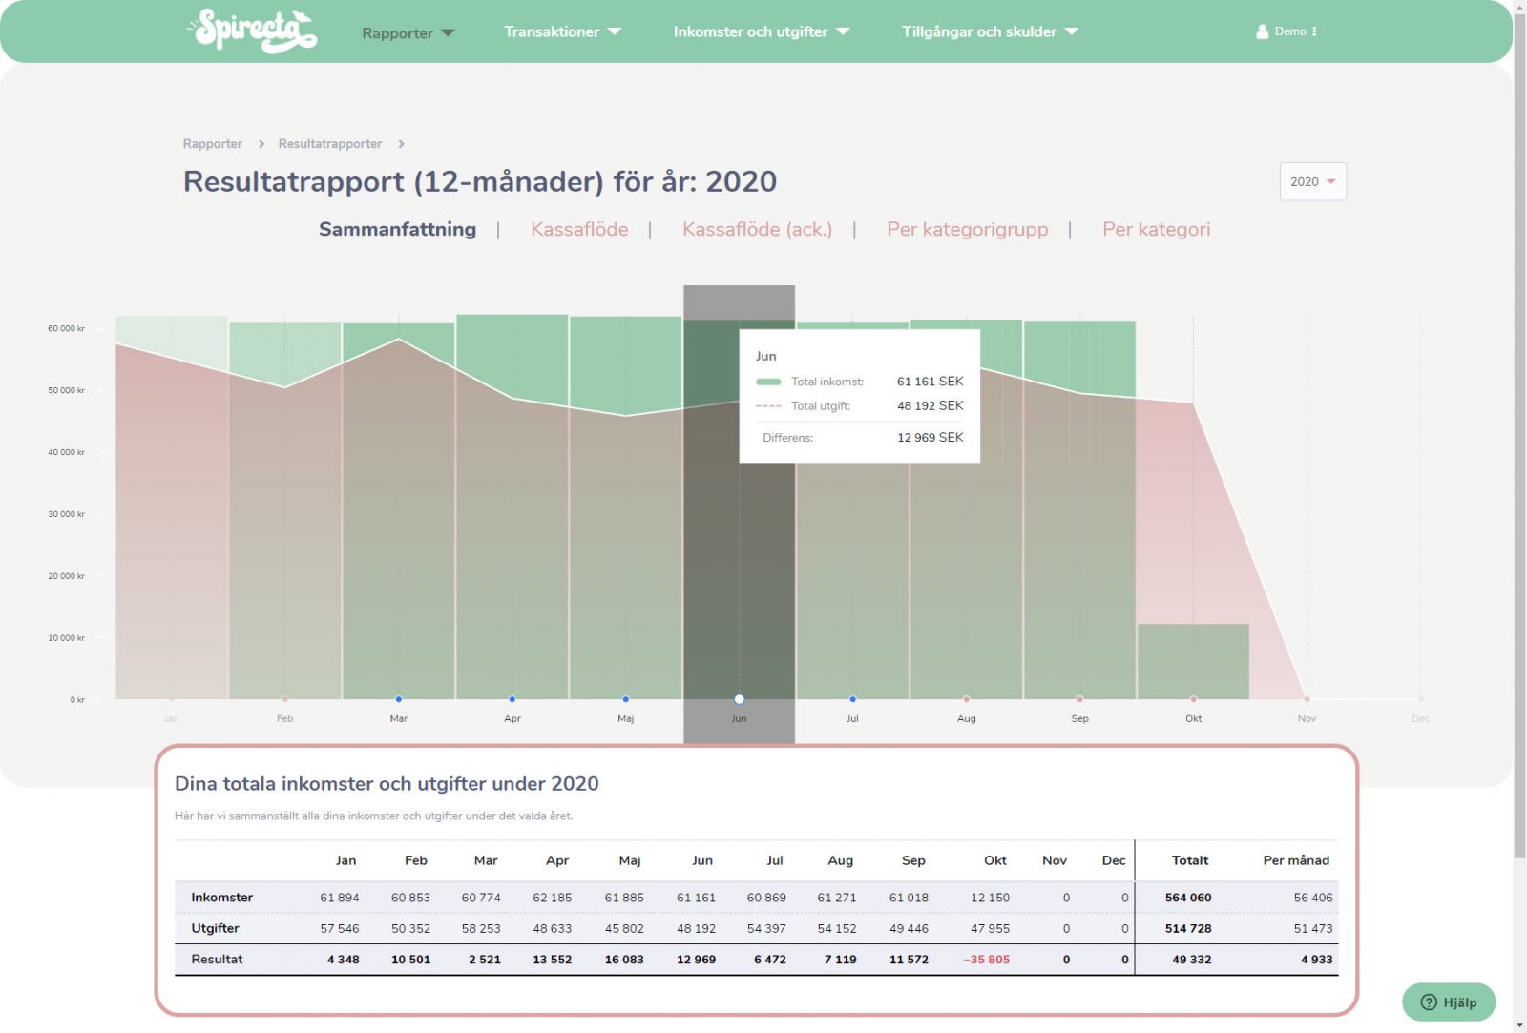Expand the Inkomster och utgifter menu
The height and width of the screenshot is (1033, 1527).
click(x=760, y=31)
